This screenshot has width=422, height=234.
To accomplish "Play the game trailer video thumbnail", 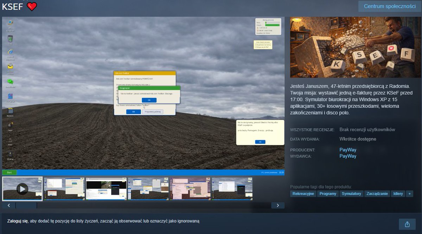I will click(x=22, y=189).
